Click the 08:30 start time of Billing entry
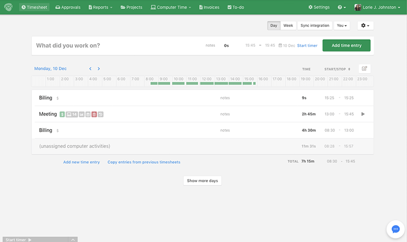The height and width of the screenshot is (242, 407). click(x=330, y=130)
